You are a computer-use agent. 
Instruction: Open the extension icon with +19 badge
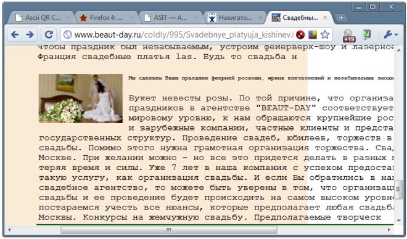click(x=348, y=35)
